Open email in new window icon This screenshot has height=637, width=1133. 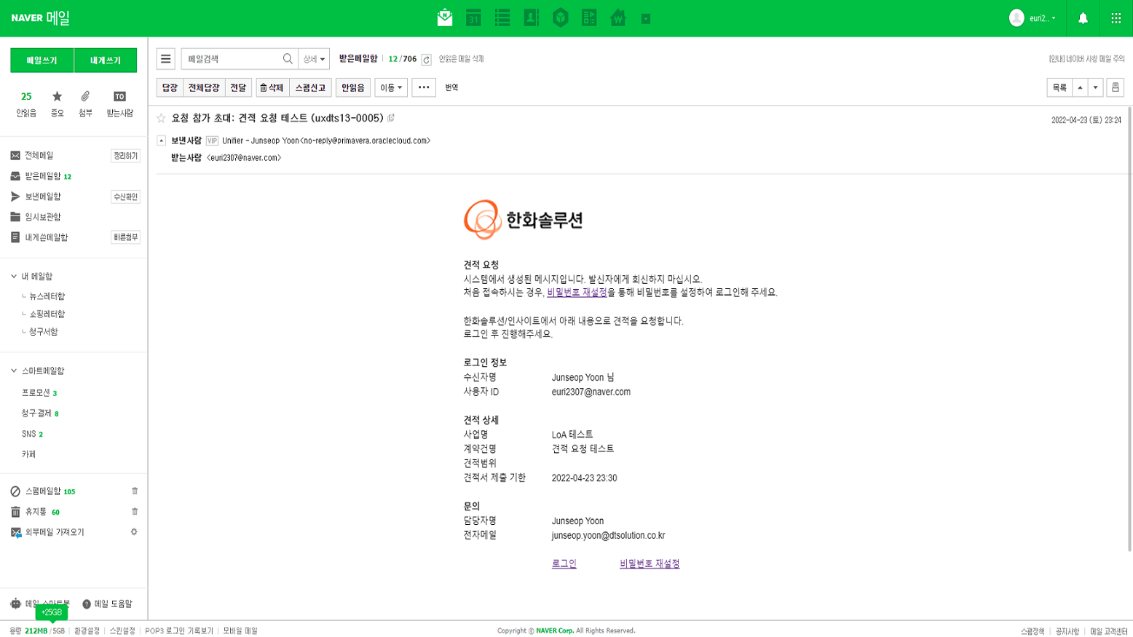tap(391, 118)
